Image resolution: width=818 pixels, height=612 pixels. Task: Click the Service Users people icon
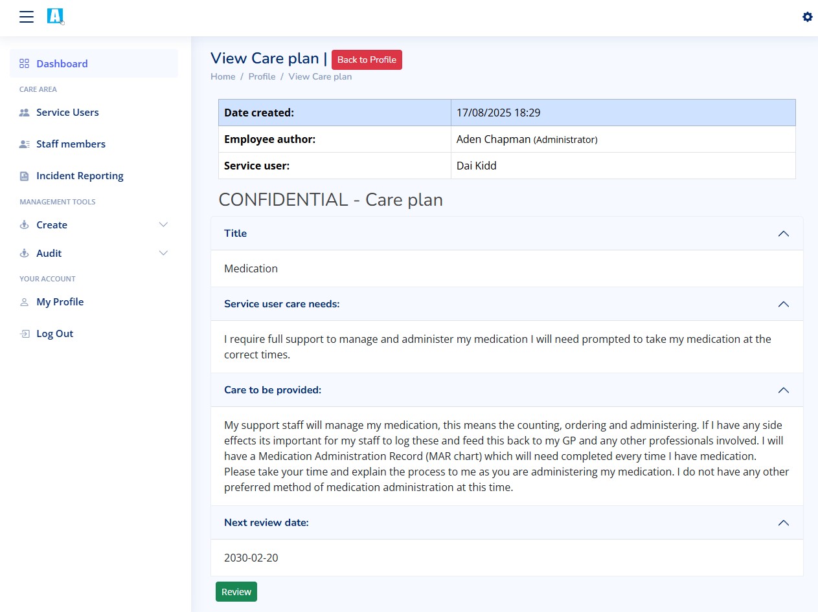(x=25, y=113)
